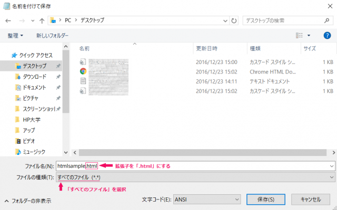Sort by サイズ column header
337x210 pixels.
coord(310,49)
